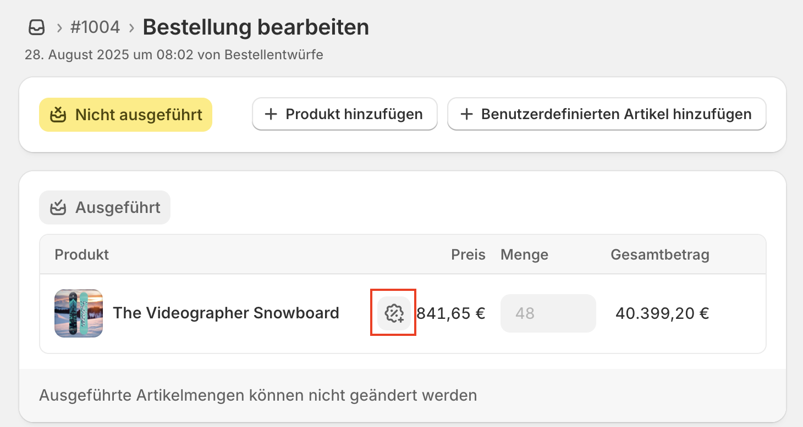
Task: Click the 40.399,20 € line total
Action: coord(662,313)
